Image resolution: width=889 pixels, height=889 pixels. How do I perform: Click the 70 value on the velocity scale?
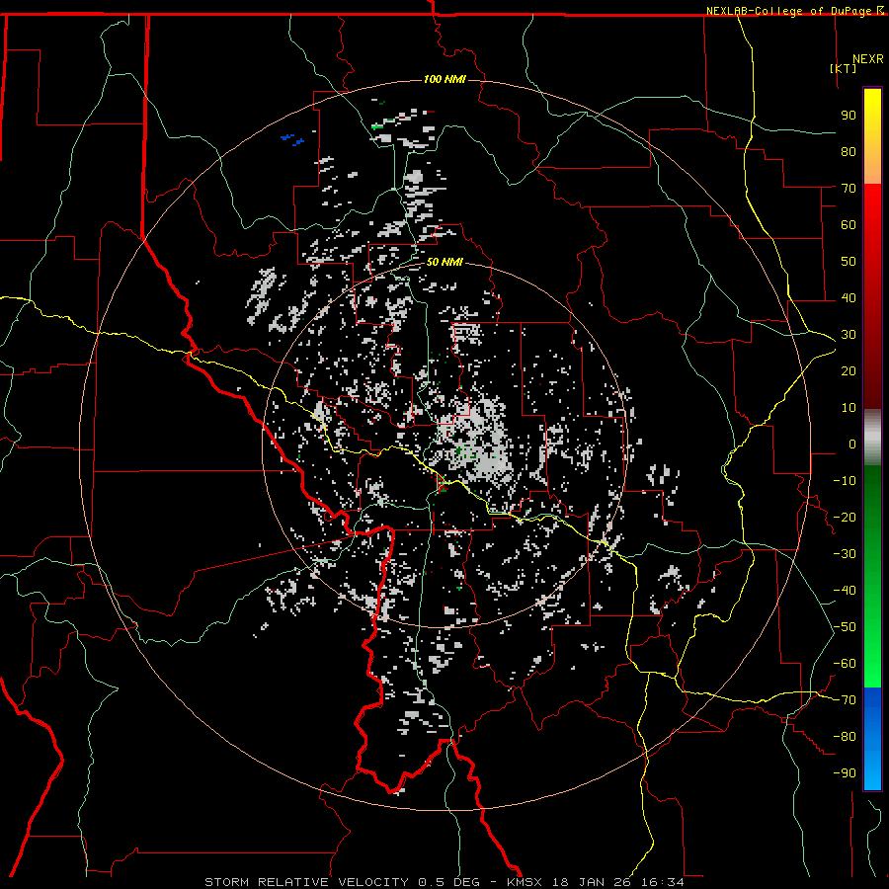[x=849, y=189]
